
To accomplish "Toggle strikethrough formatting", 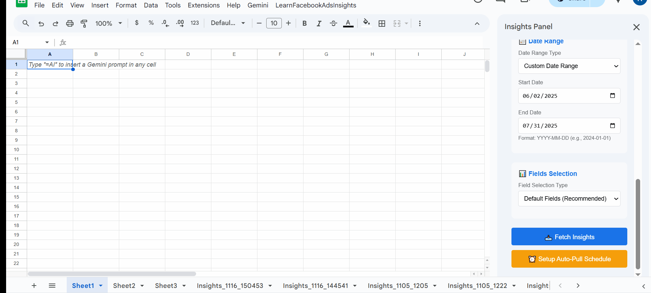I will pos(333,23).
